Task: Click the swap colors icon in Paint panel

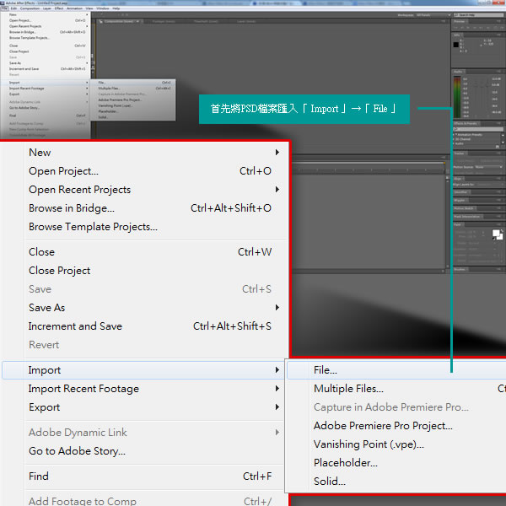Action: [x=502, y=231]
